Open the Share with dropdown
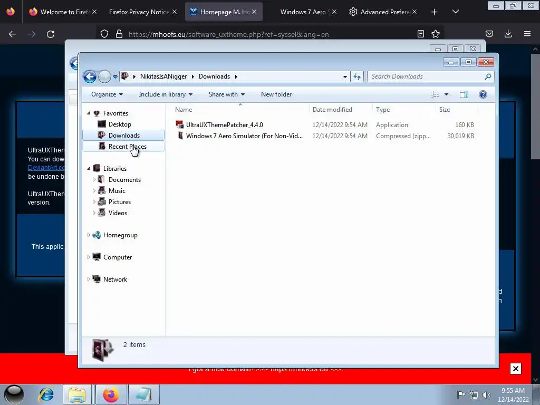 coord(227,94)
